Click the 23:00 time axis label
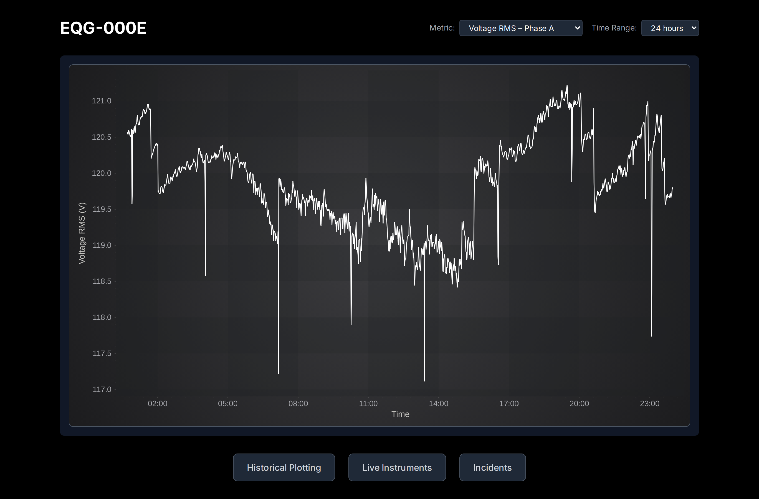 tap(650, 403)
